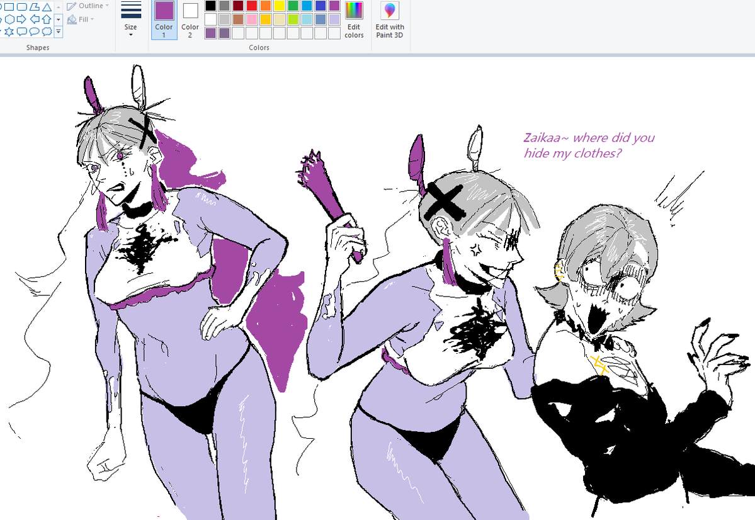
Task: Pick the second custom muted purple swatch
Action: [x=224, y=33]
